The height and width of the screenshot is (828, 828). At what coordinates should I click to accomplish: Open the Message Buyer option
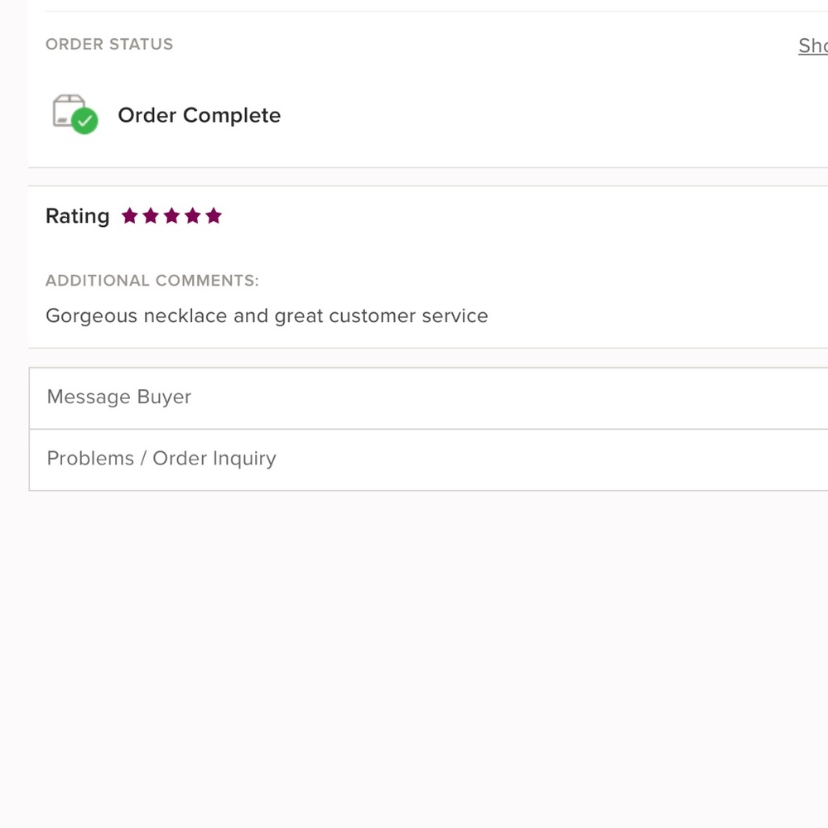119,397
